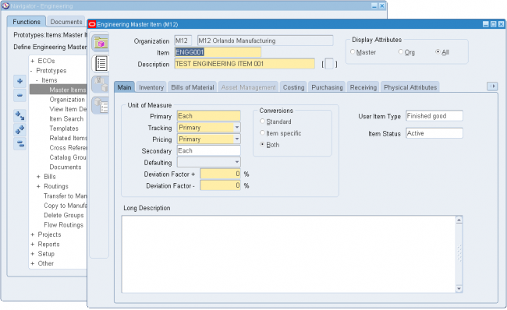Click inside the Long Description text area
The width and height of the screenshot is (507, 310).
point(289,254)
